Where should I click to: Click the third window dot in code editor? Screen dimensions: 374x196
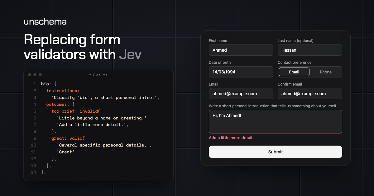(x=40, y=75)
